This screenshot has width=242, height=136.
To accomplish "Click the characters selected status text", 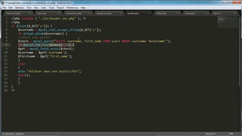I will (12, 134).
